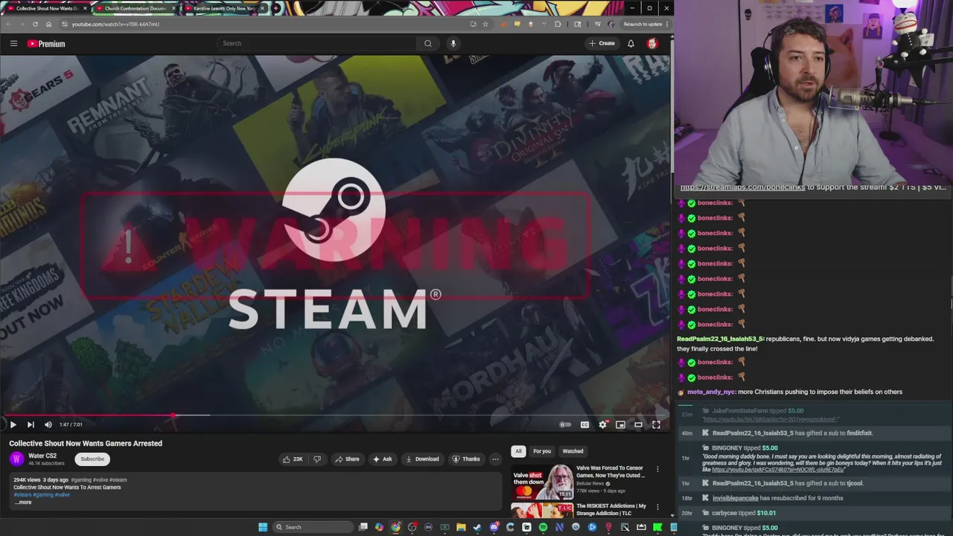
Task: Select the Watched filter chip
Action: tap(573, 451)
